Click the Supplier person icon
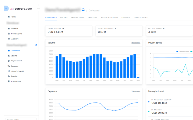 pyautogui.click(x=9, y=76)
